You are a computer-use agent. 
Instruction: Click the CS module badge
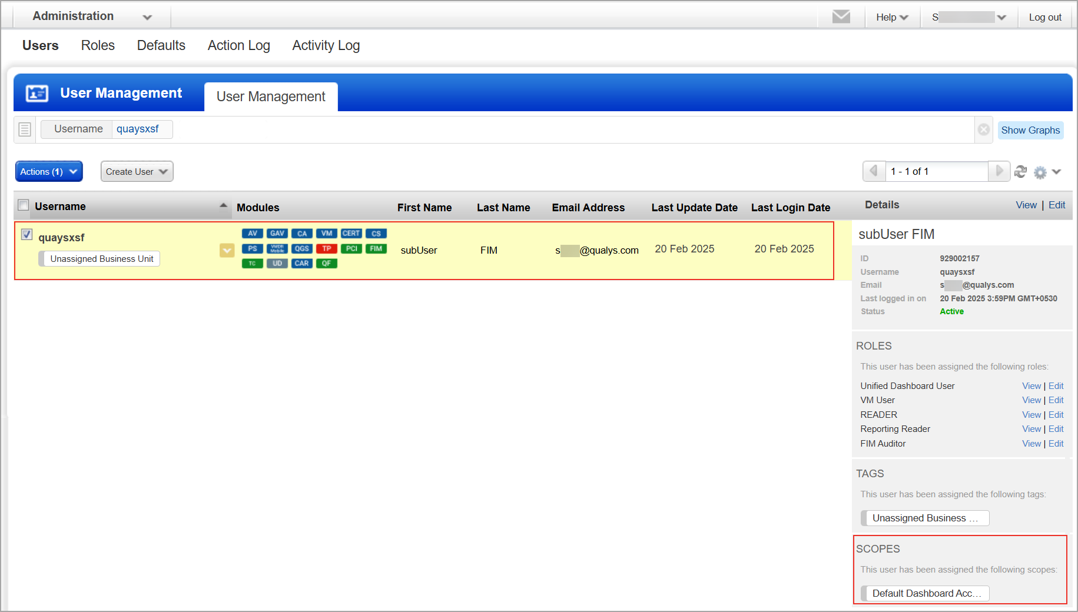[376, 234]
